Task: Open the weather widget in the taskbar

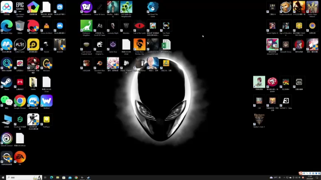Action: tap(274, 178)
